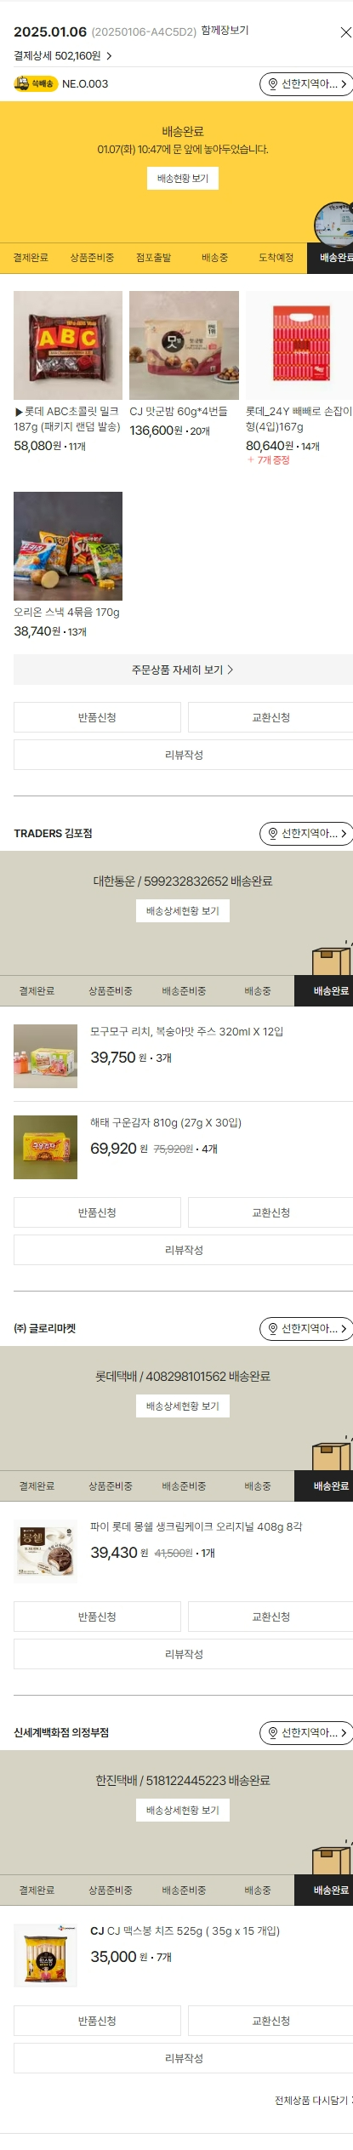Viewport: 353px width, 2150px height.
Task: Open location selector beside 글로리마켓
Action: tap(306, 1329)
